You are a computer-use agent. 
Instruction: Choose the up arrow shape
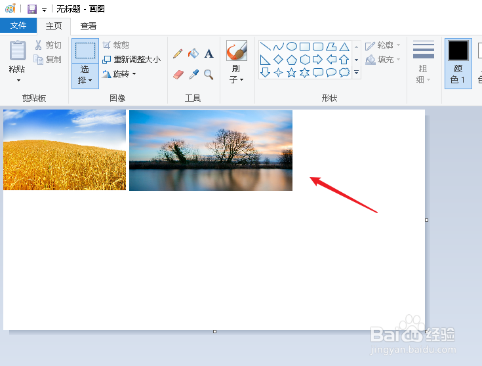(344, 59)
